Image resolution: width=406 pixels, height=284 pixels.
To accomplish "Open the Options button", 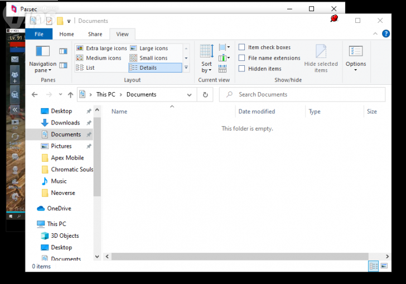I will tap(356, 59).
